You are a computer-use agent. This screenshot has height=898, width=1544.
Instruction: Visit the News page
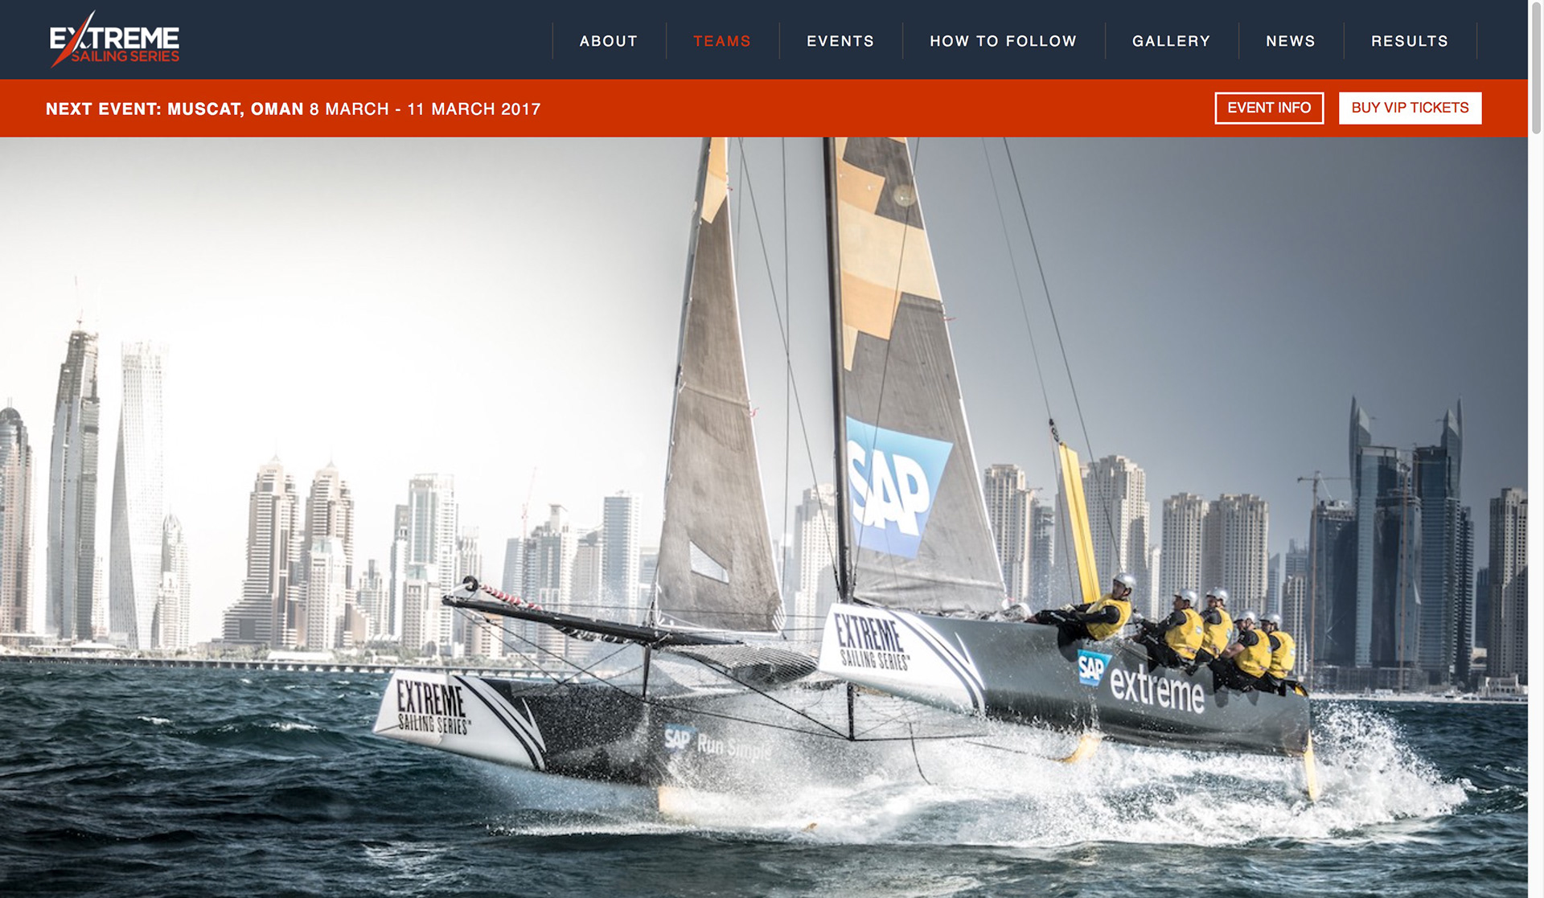[x=1291, y=41]
